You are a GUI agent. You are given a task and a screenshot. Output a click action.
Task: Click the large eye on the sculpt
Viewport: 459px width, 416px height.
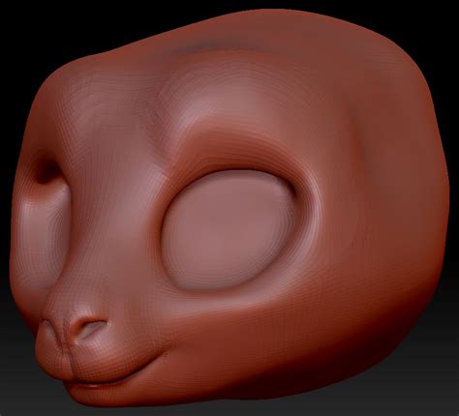228,229
